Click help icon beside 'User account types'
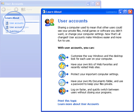The width and height of the screenshot is (134, 112). [x=7, y=27]
